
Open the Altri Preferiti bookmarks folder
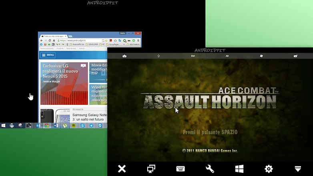pyautogui.click(x=133, y=44)
